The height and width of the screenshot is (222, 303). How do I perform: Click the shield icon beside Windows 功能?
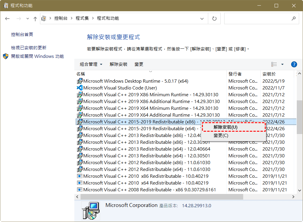[6, 56]
